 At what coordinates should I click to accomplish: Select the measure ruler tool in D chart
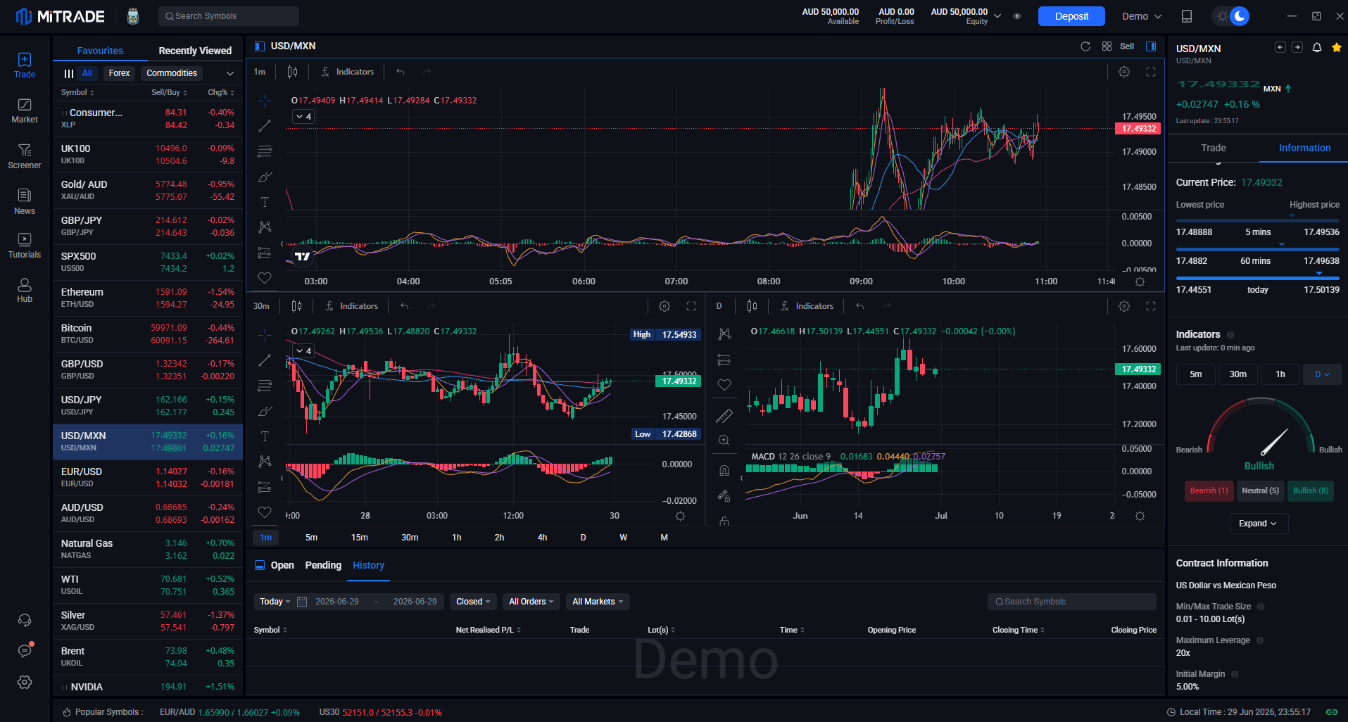tap(724, 416)
